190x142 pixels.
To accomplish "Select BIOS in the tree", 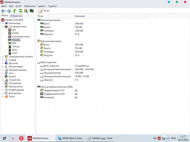I will pyautogui.click(x=15, y=50).
